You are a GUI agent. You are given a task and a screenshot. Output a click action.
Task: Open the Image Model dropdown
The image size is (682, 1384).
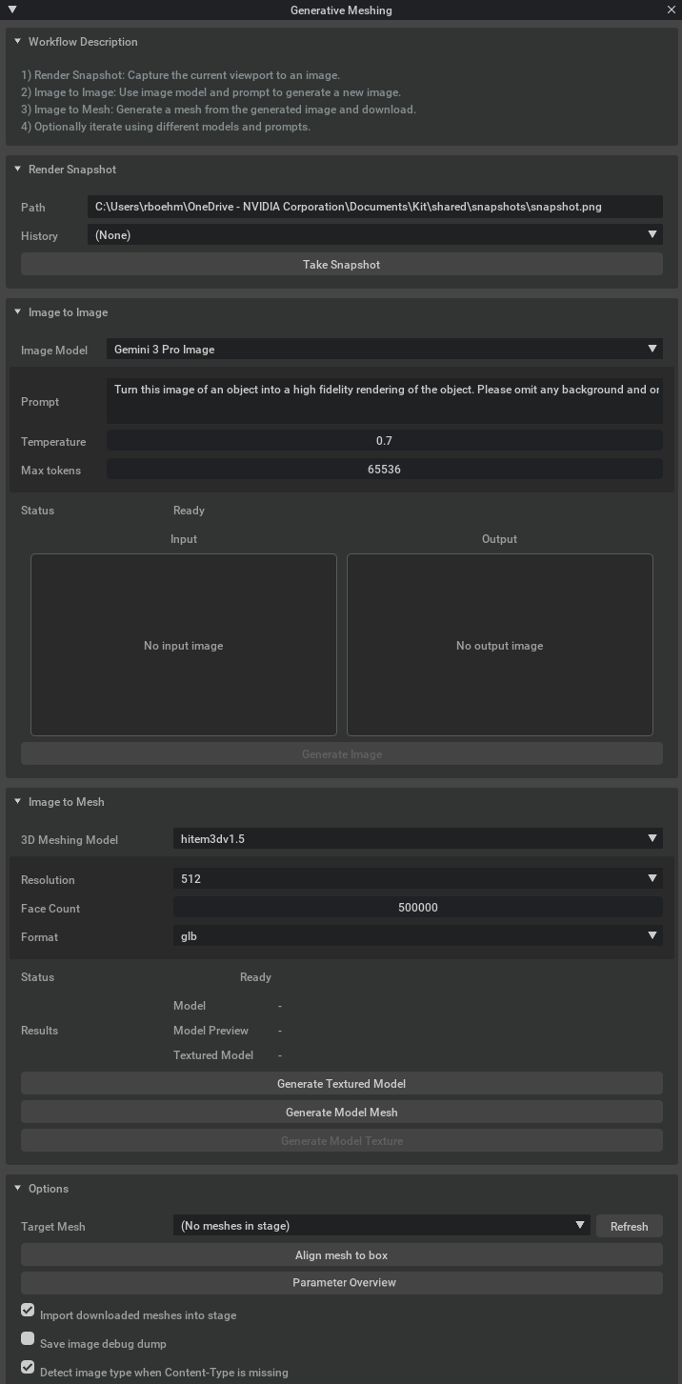click(384, 350)
